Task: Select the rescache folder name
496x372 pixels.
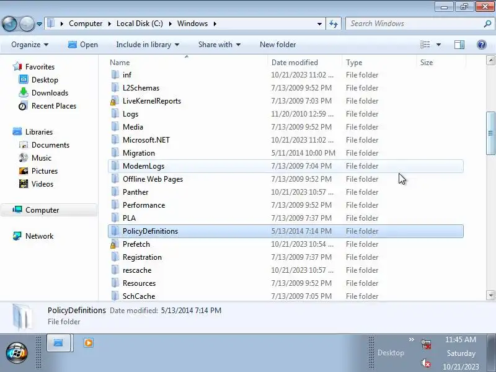Action: click(137, 270)
